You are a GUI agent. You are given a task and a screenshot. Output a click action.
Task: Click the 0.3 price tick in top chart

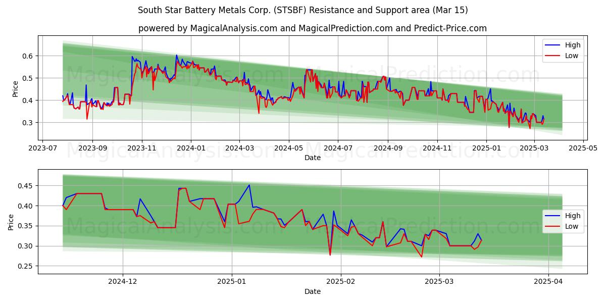tap(29, 123)
